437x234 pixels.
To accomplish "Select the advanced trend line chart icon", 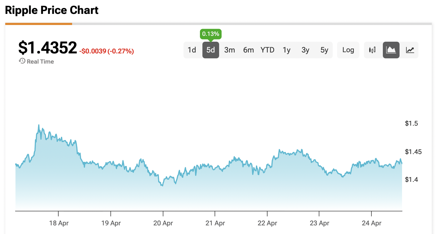I will coord(409,50).
